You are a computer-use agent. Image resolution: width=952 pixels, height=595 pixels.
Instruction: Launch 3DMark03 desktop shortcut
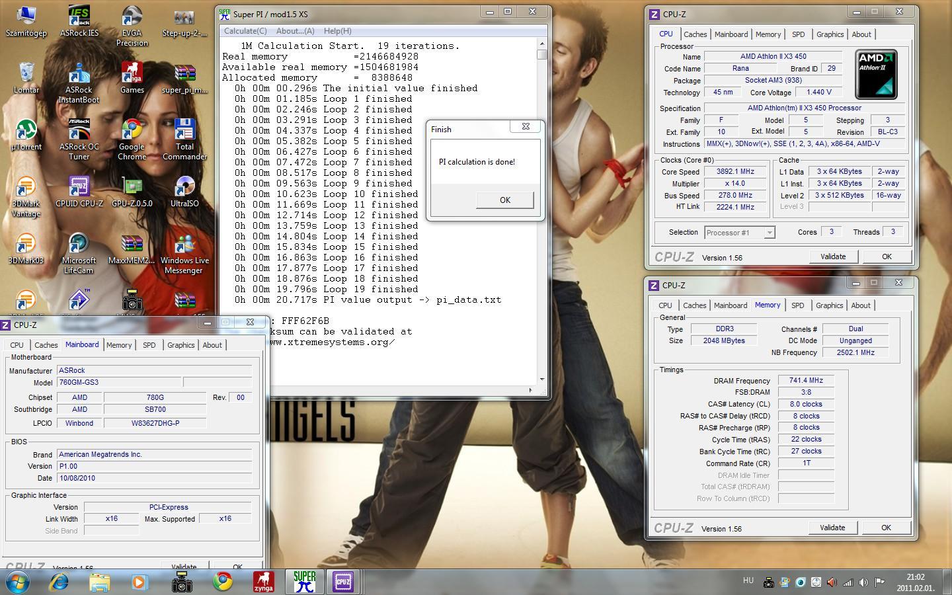[x=26, y=248]
